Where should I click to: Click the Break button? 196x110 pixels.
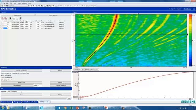[x=69, y=98]
